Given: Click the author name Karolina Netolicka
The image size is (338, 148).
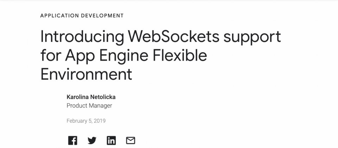Looking at the screenshot, I should 91,97.
